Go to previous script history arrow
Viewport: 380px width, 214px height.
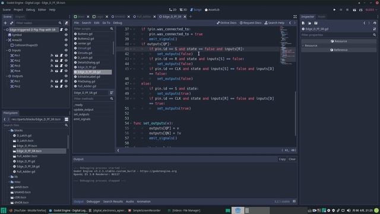coord(290,23)
